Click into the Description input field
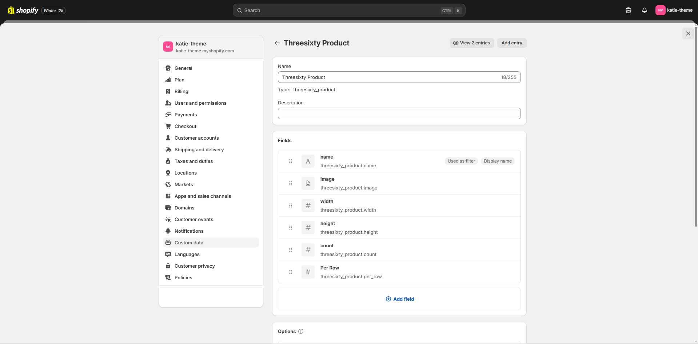The width and height of the screenshot is (698, 344). [x=399, y=113]
